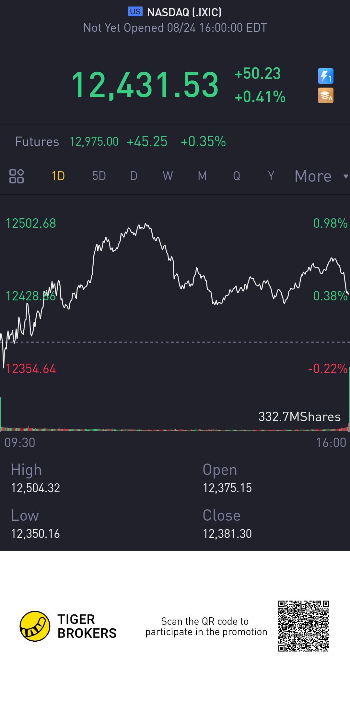Select the weekly W chart
This screenshot has height=702, width=350.
[168, 176]
